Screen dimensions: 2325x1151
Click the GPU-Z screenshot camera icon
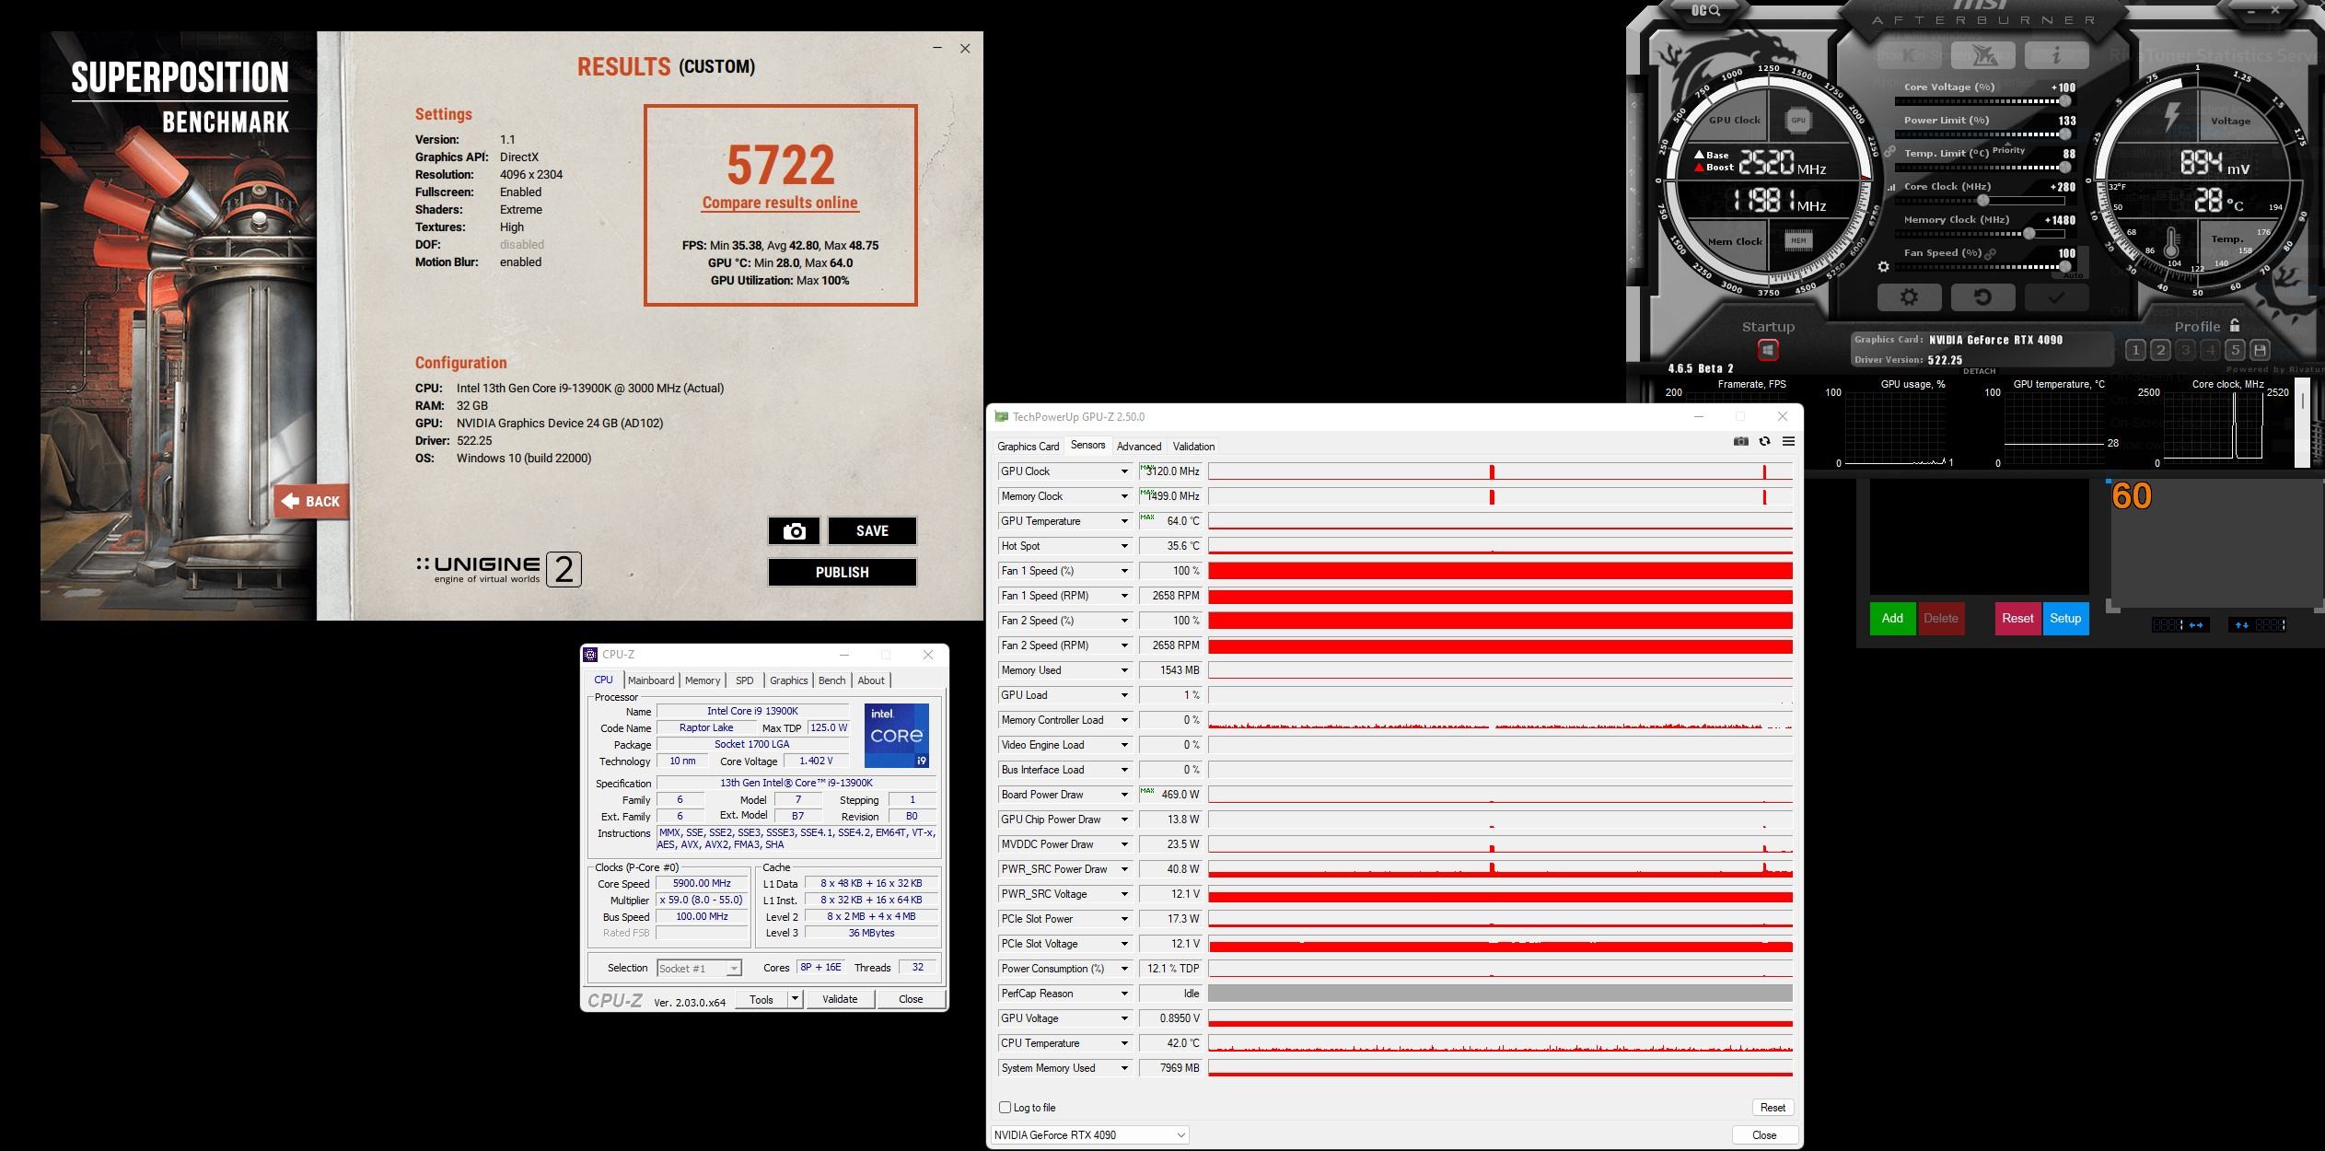1740,441
